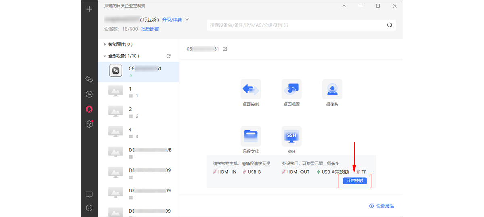Click the 开启映射 button
Viewport: 484px width, 217px height.
pos(355,181)
